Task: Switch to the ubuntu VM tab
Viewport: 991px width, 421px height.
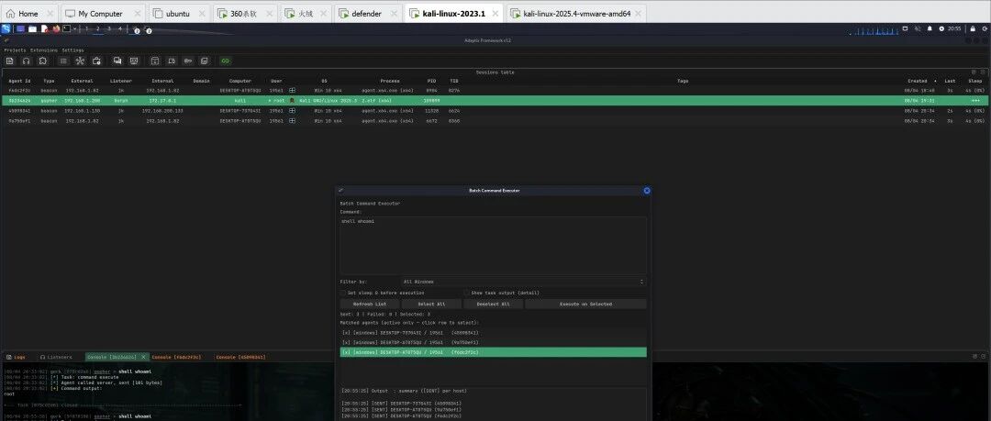Action: [178, 13]
